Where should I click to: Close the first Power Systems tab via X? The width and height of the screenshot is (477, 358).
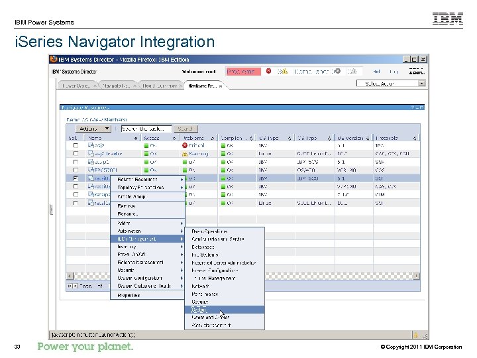click(95, 86)
